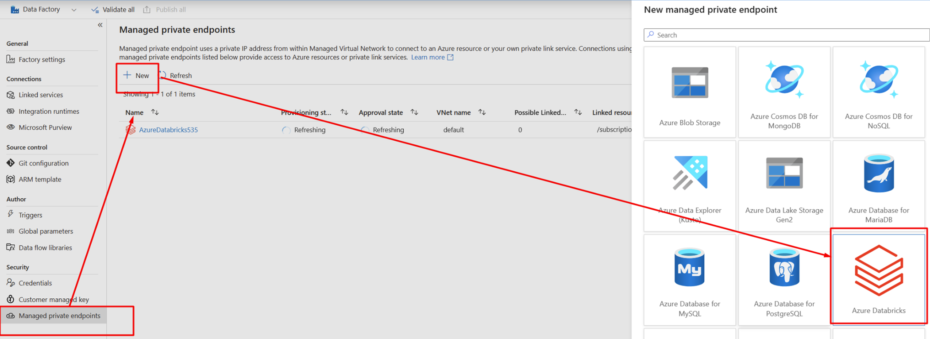The width and height of the screenshot is (930, 339).
Task: Click the Data flow libraries icon
Action: tap(11, 247)
